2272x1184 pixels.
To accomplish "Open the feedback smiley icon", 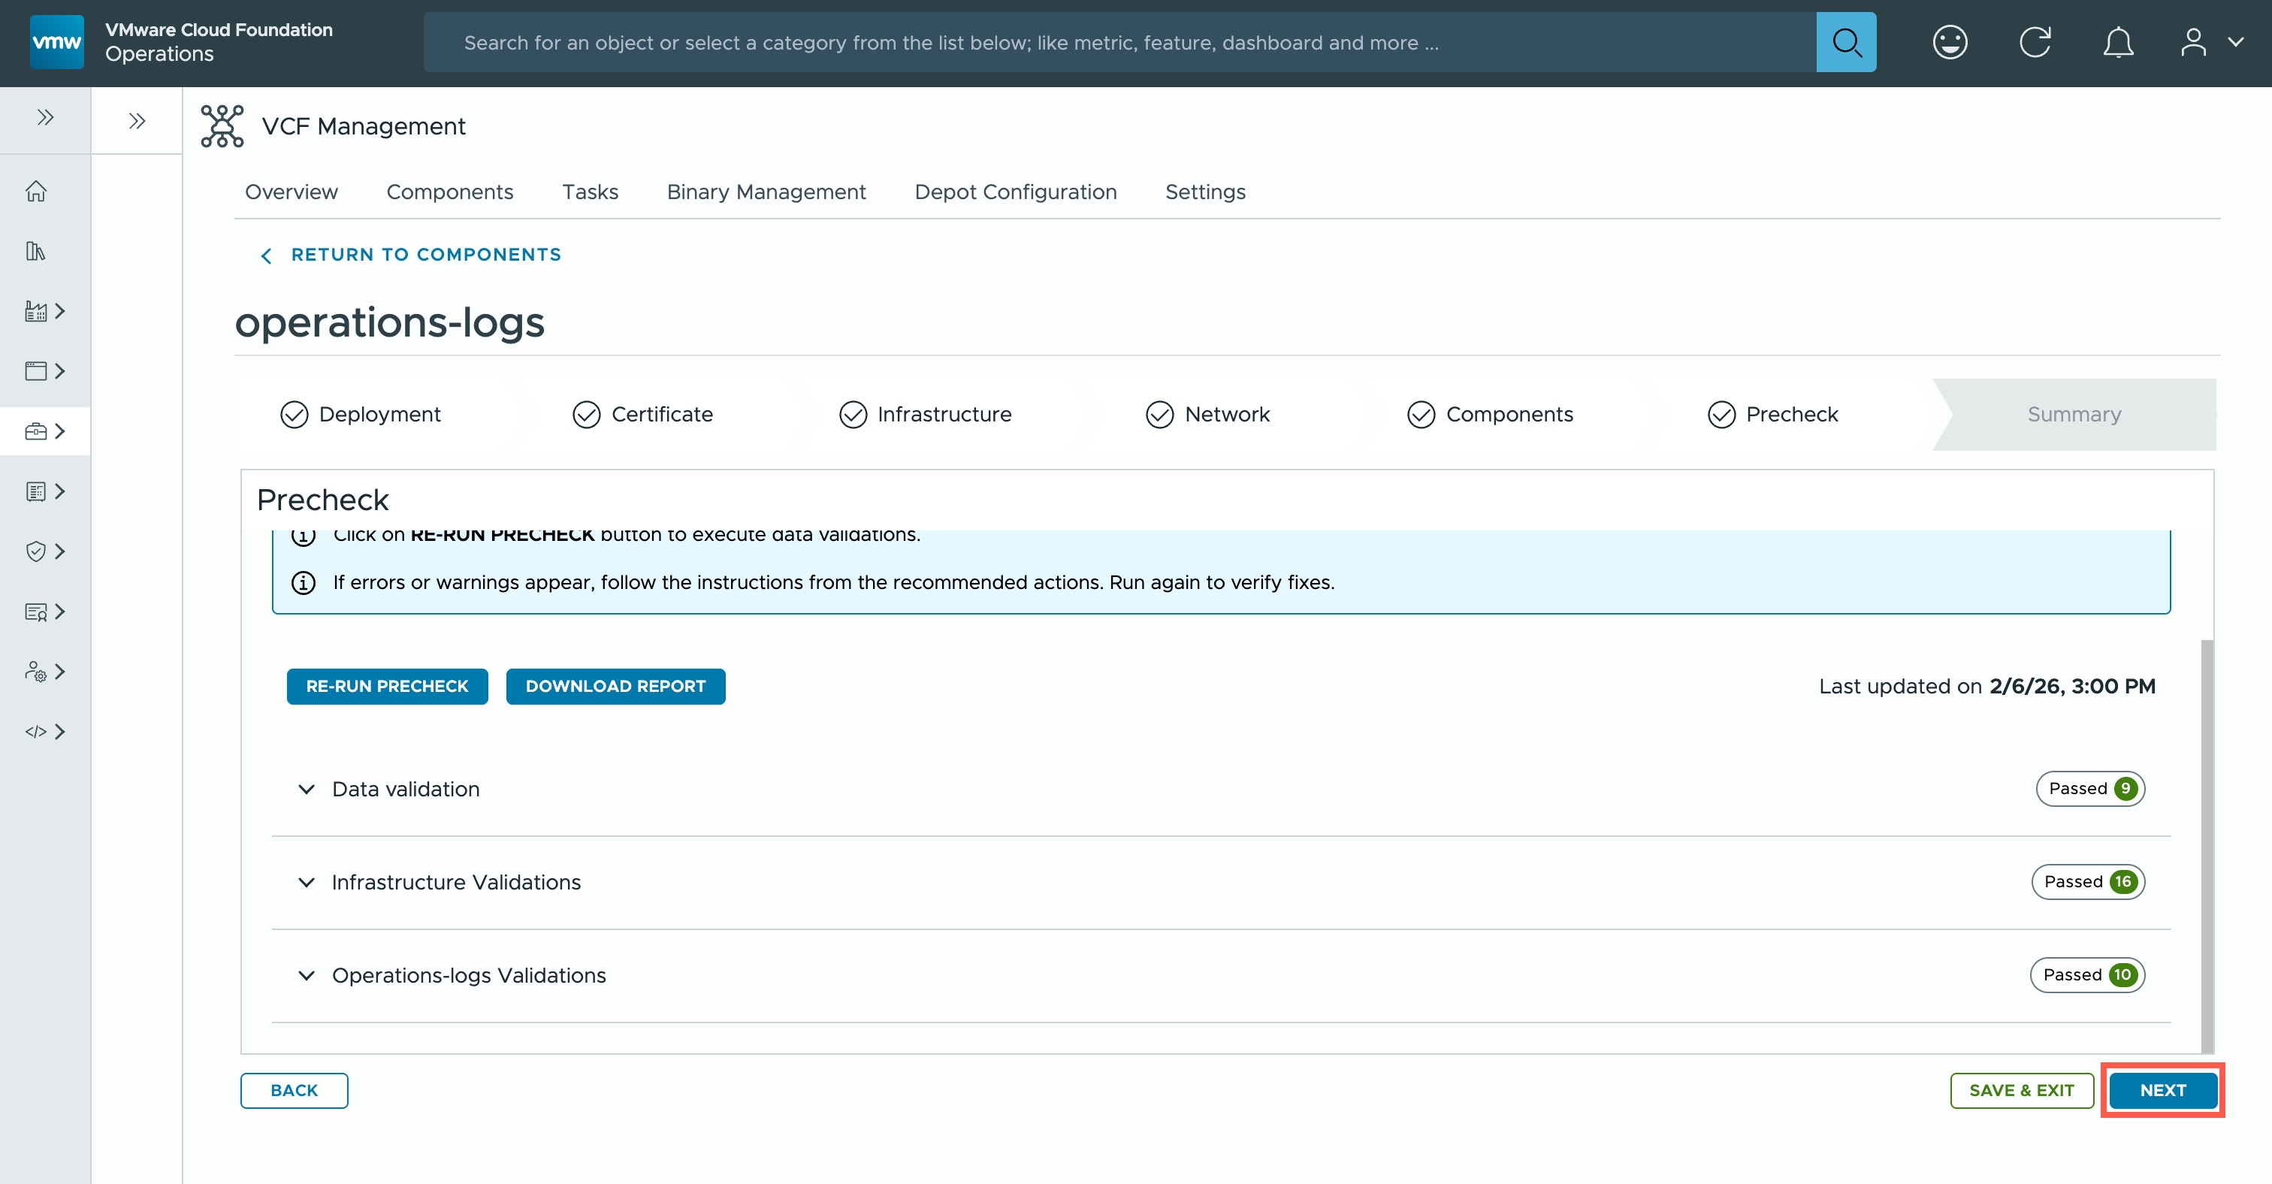I will point(1949,42).
